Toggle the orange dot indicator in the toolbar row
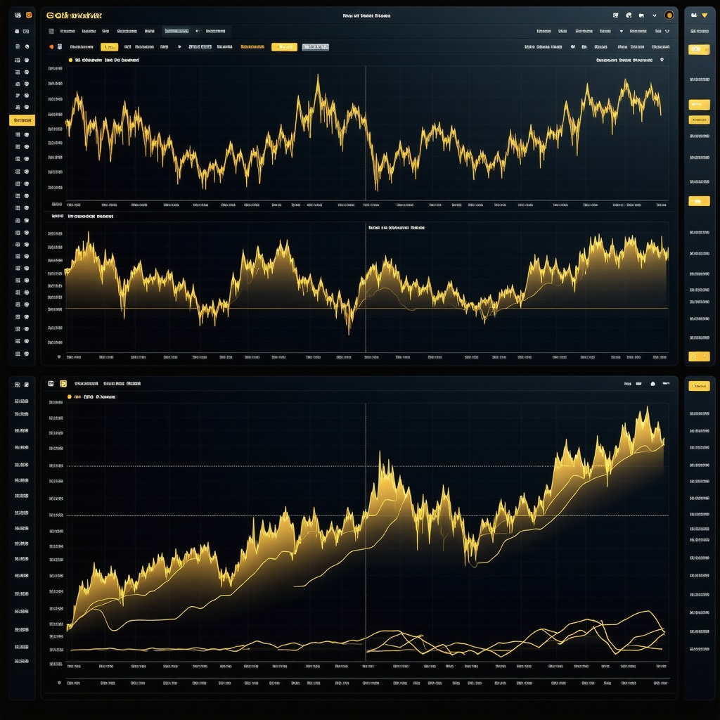Viewport: 720px width, 720px height. point(51,47)
